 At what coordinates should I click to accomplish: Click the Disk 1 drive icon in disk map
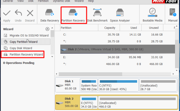point(60,85)
